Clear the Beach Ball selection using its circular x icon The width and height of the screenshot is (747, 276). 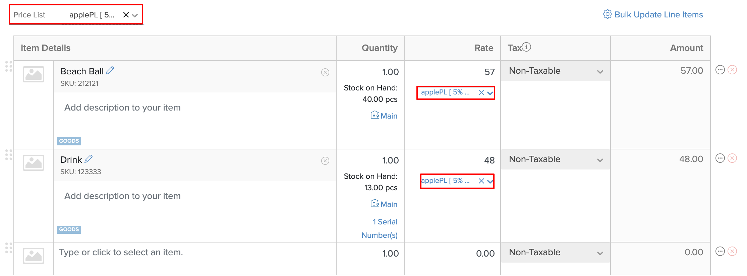pos(325,72)
